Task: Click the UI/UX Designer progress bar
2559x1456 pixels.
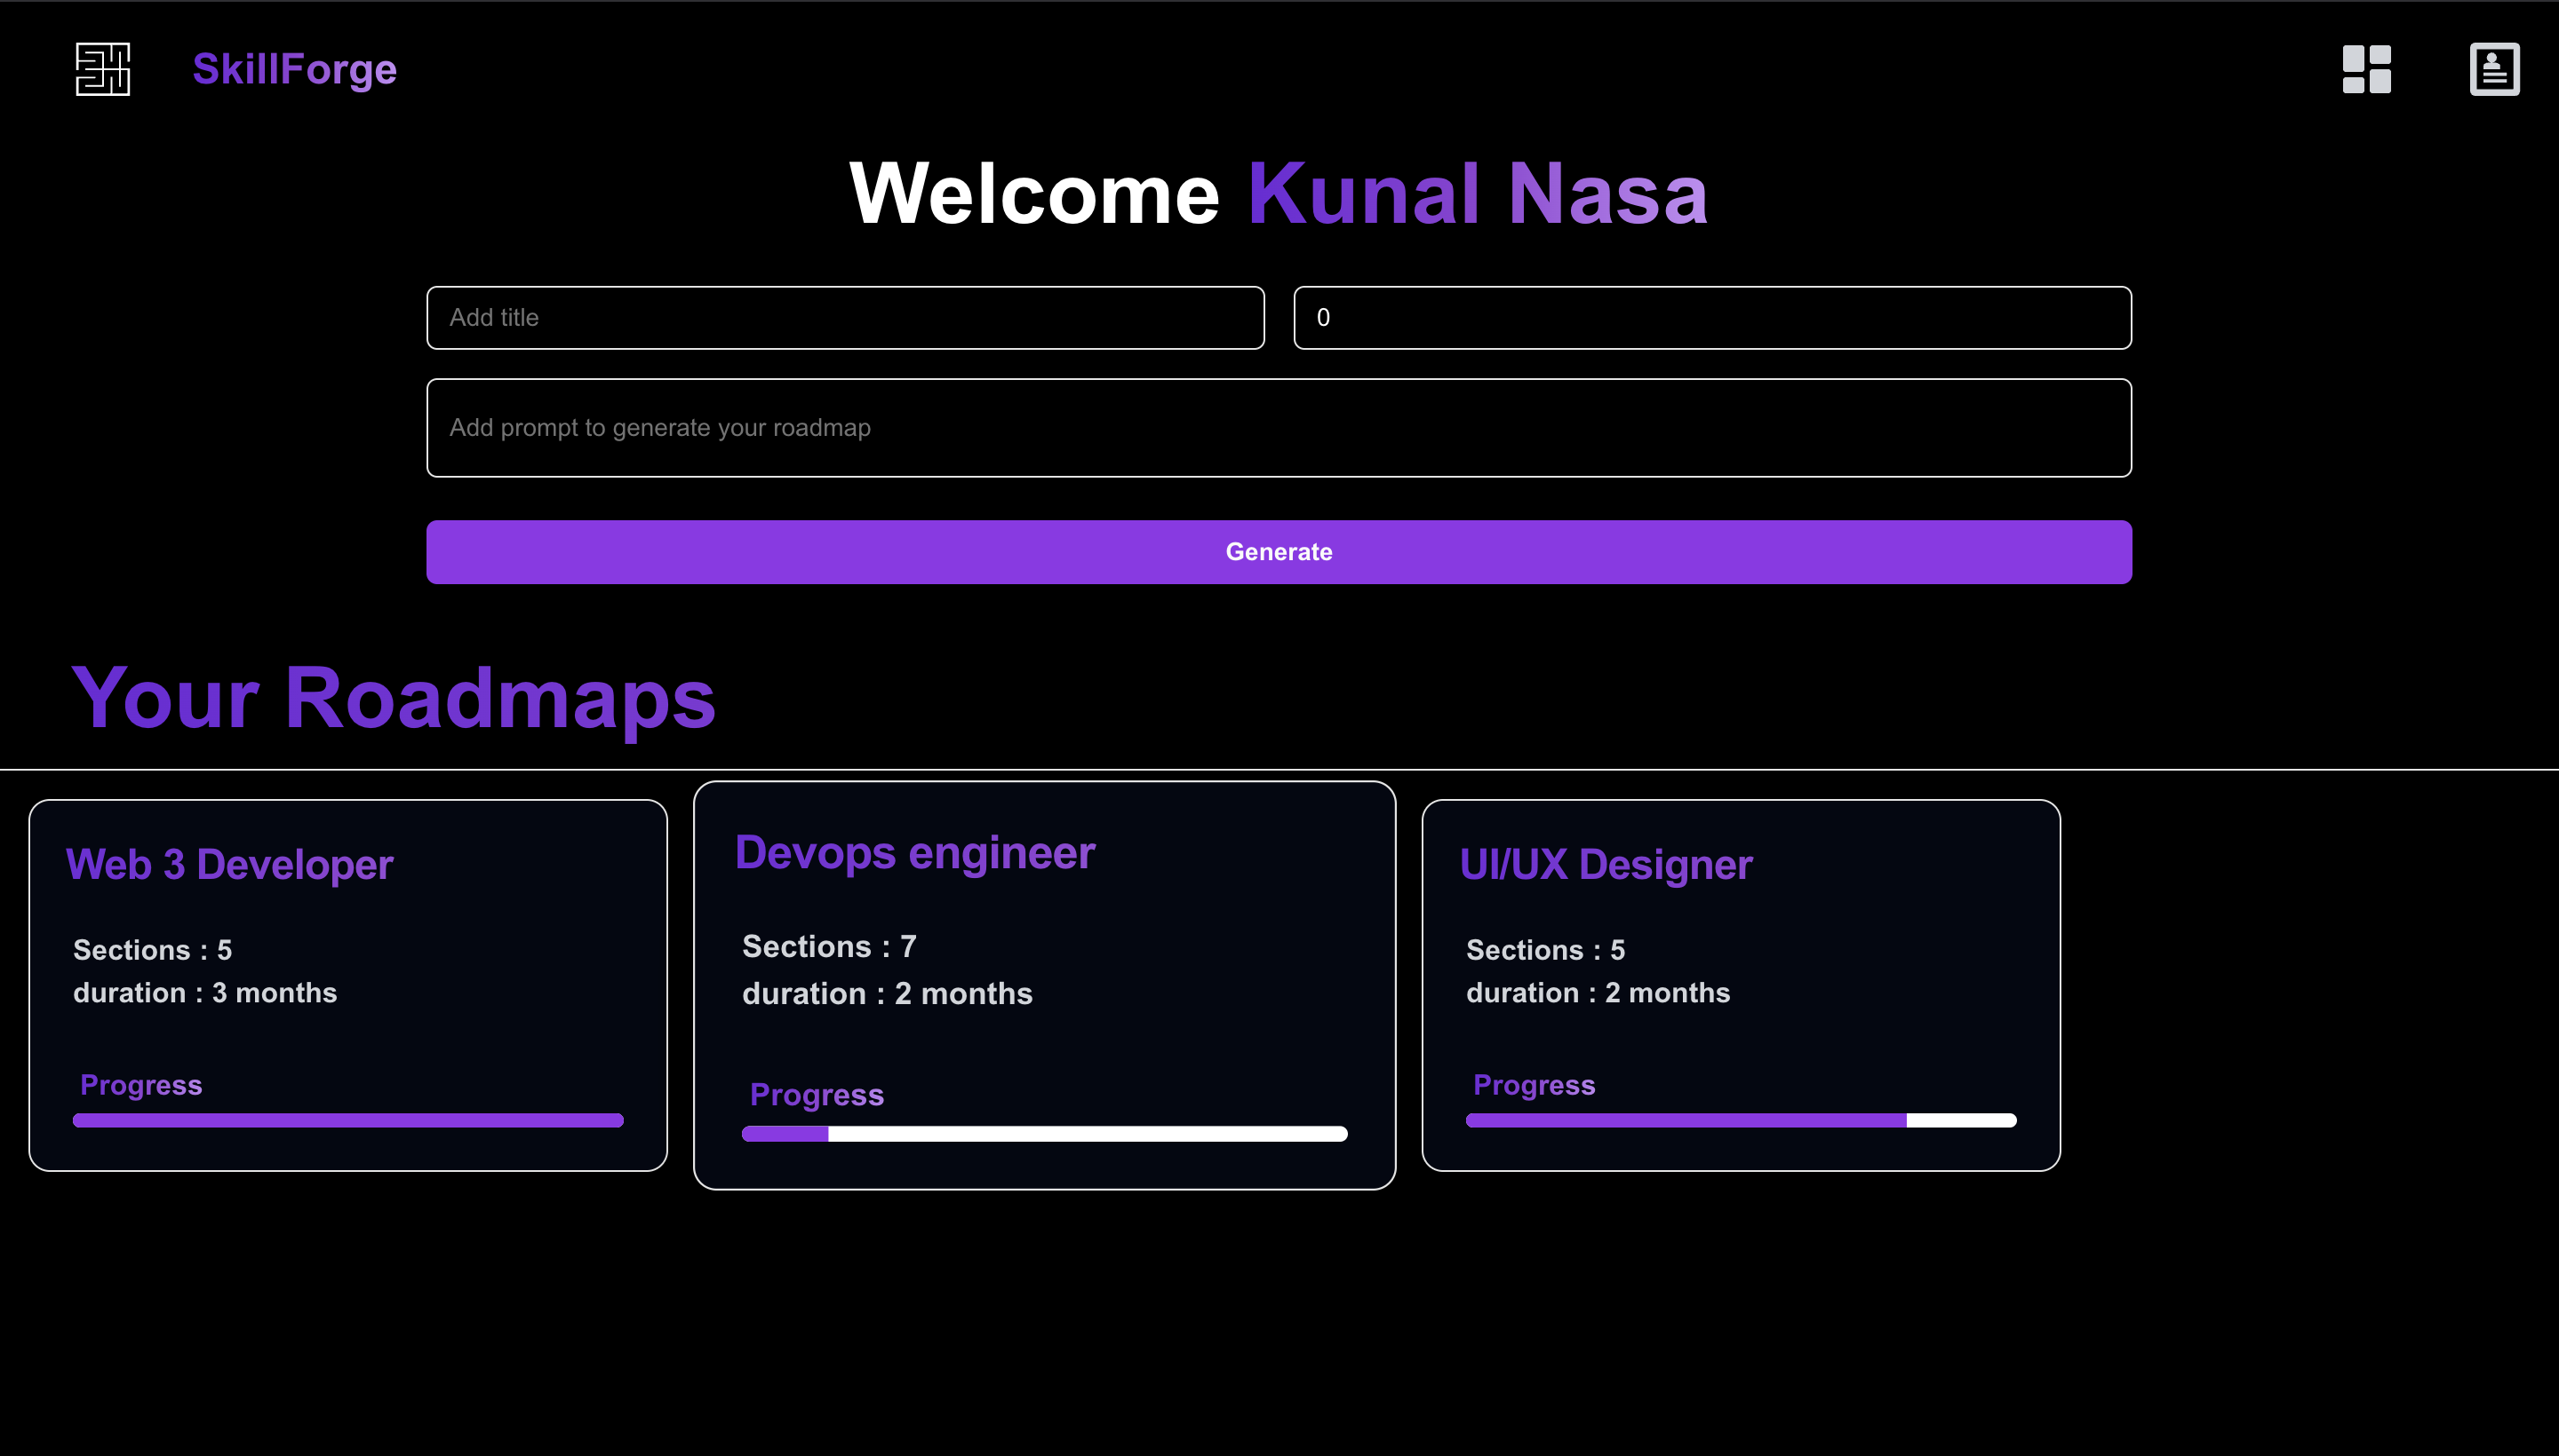Action: [x=1740, y=1120]
